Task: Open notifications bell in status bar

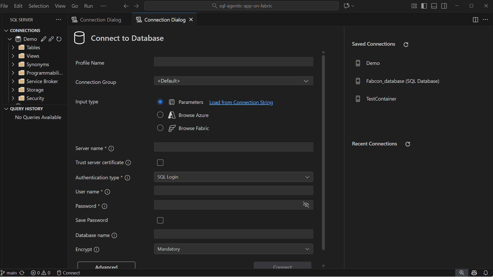Action: (486, 273)
